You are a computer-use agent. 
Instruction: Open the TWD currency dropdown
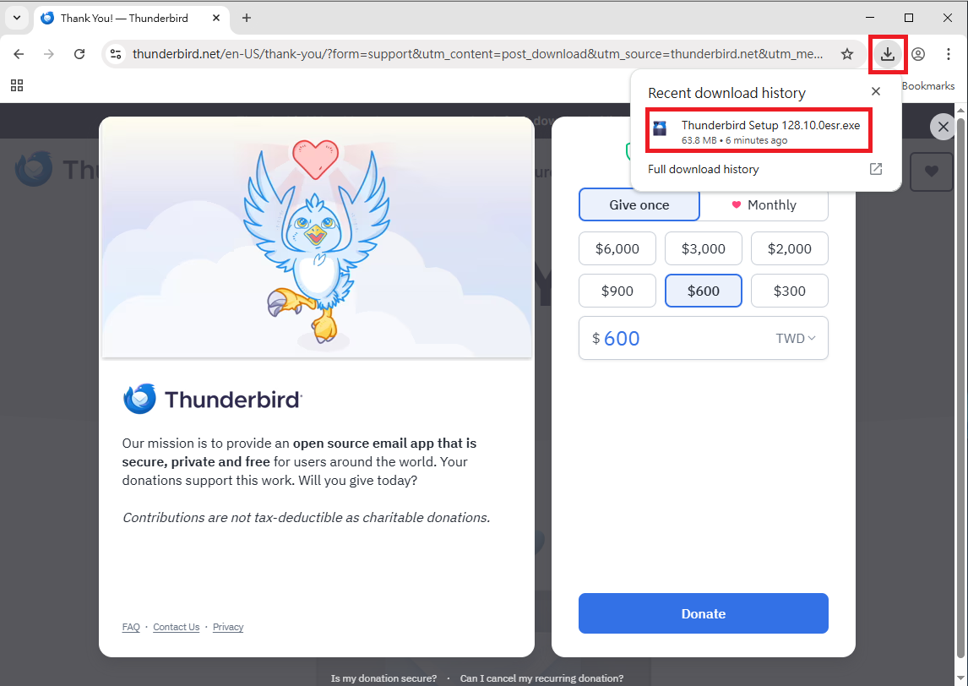796,339
